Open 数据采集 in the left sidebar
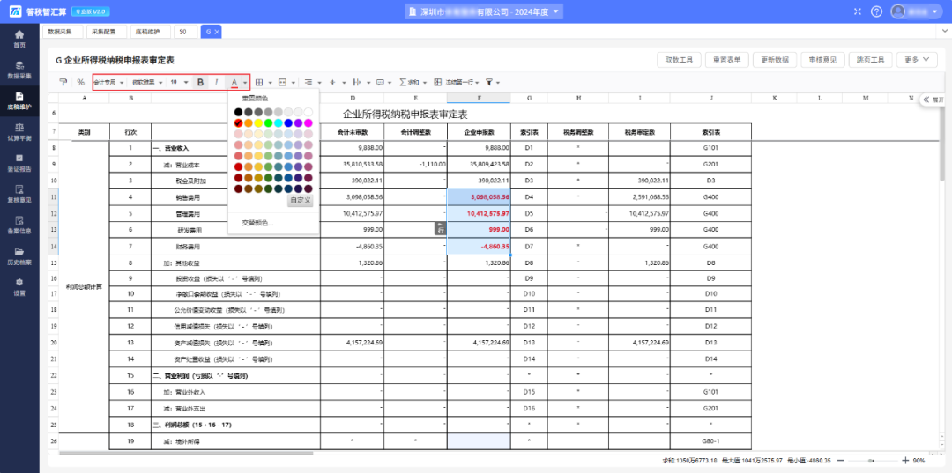The width and height of the screenshot is (952, 473). (19, 70)
